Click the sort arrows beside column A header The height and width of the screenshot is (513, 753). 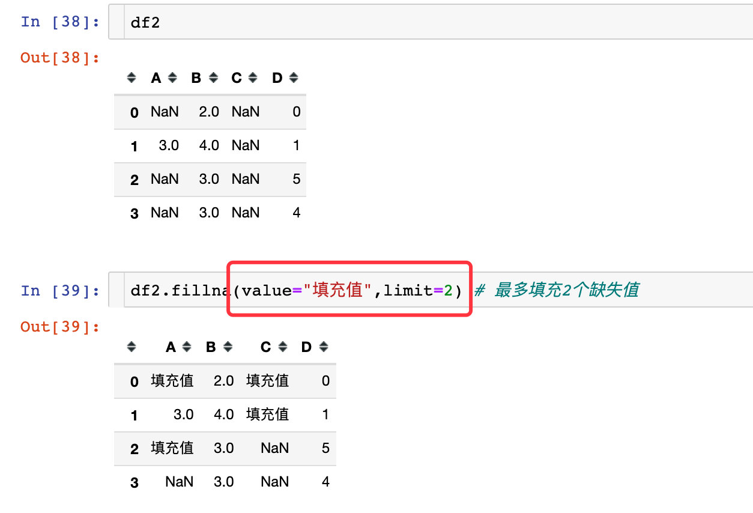click(172, 77)
